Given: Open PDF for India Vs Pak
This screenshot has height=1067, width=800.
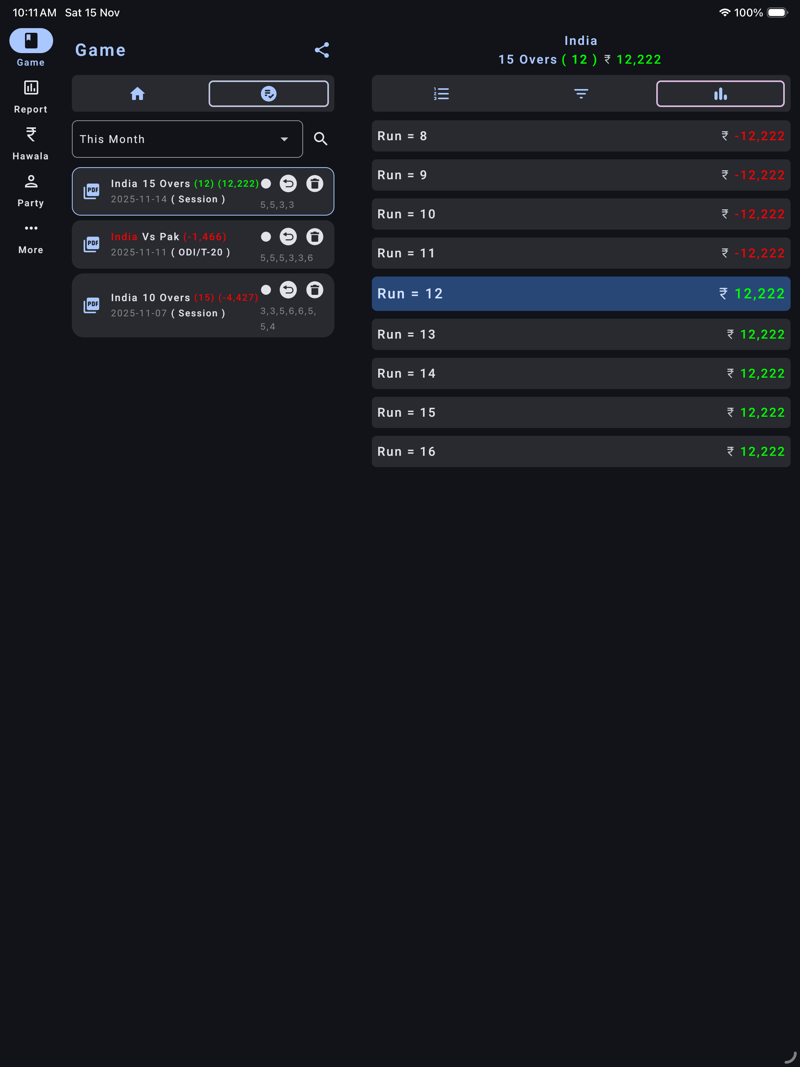Looking at the screenshot, I should 91,244.
